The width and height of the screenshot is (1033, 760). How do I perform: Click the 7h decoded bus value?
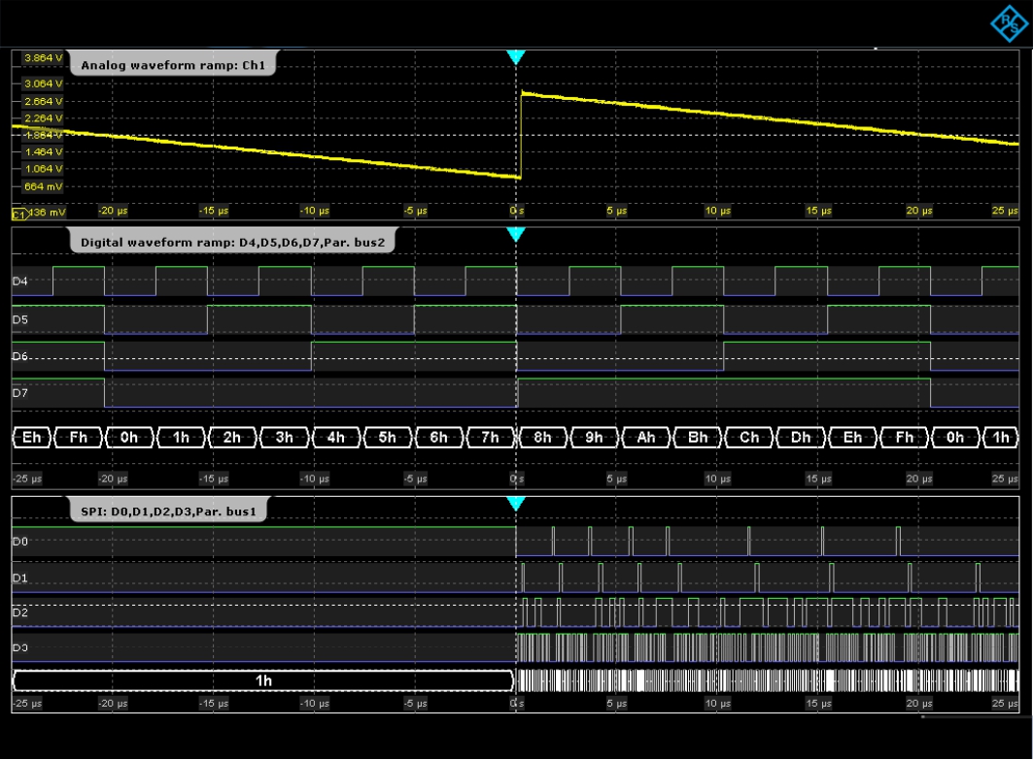click(490, 437)
